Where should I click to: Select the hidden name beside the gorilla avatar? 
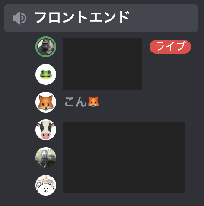pos(102,47)
